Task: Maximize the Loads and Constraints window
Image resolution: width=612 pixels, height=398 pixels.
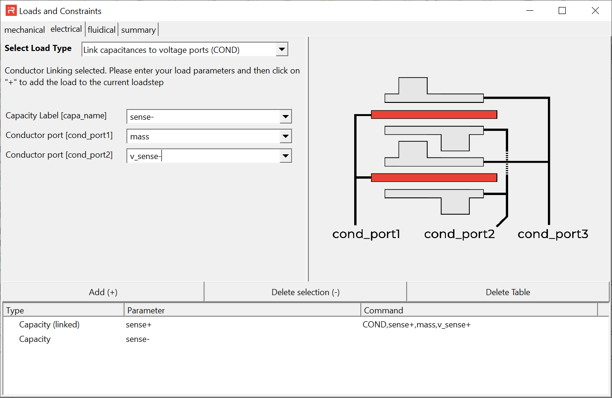Action: [x=562, y=11]
